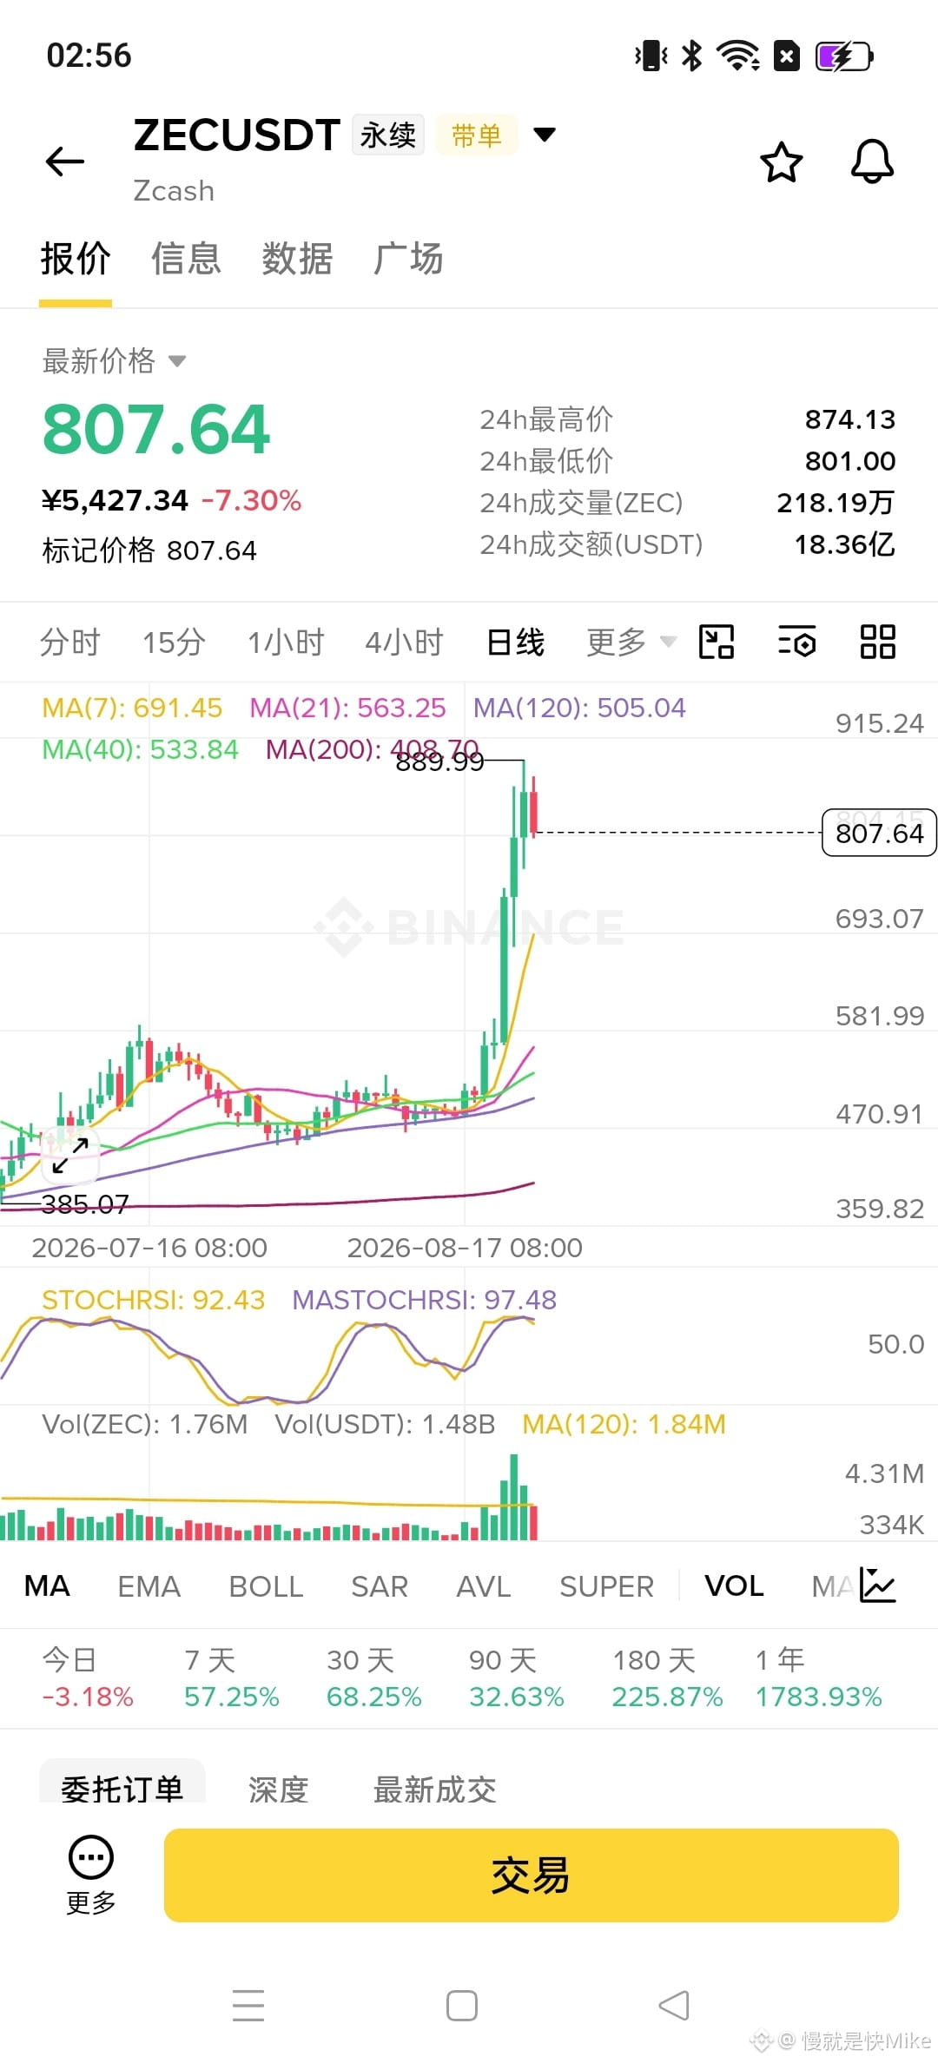This screenshot has width=938, height=2063.
Task: Switch to 报价 tab
Action: pyautogui.click(x=76, y=259)
